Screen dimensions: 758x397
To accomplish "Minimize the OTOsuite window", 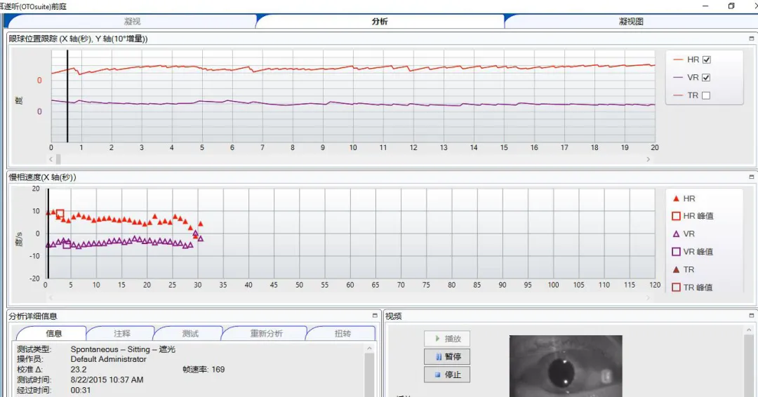I will [705, 6].
